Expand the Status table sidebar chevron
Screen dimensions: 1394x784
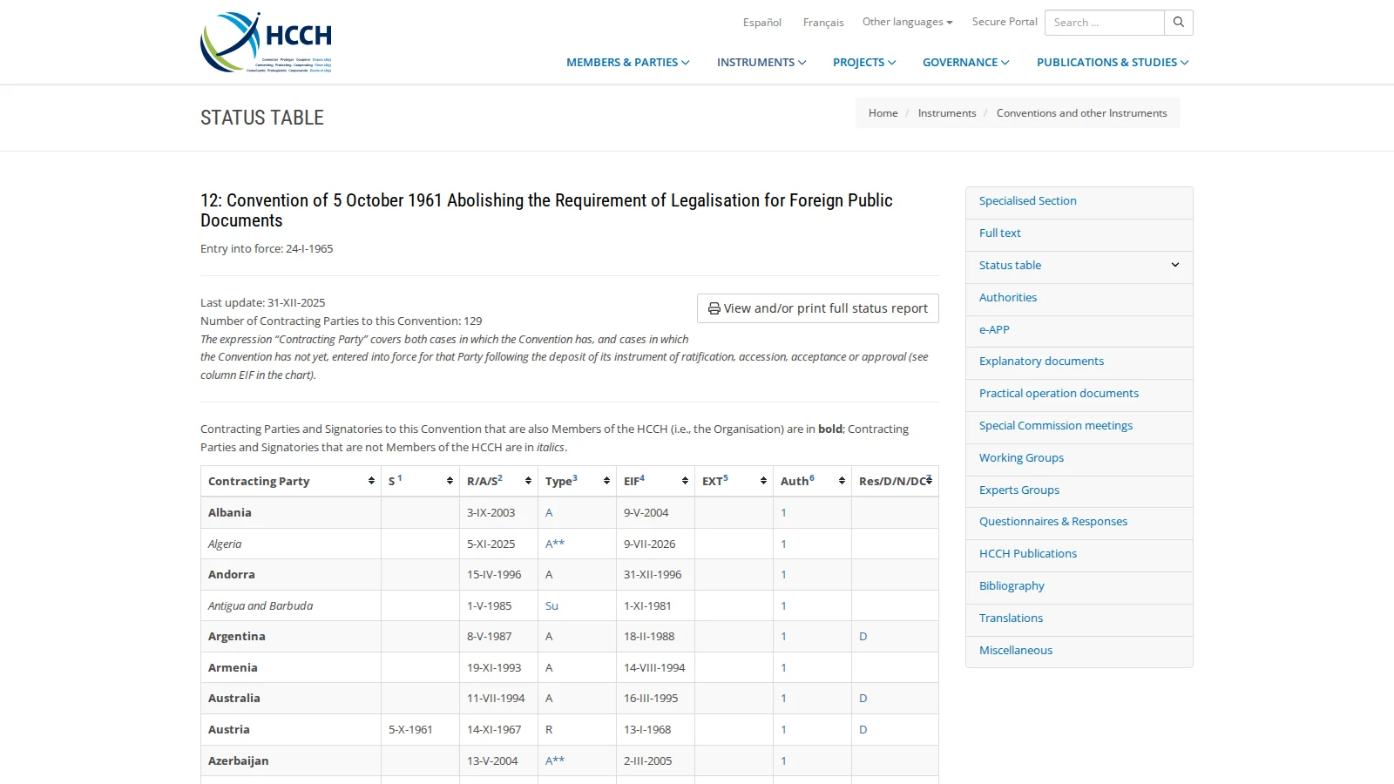[x=1175, y=265]
